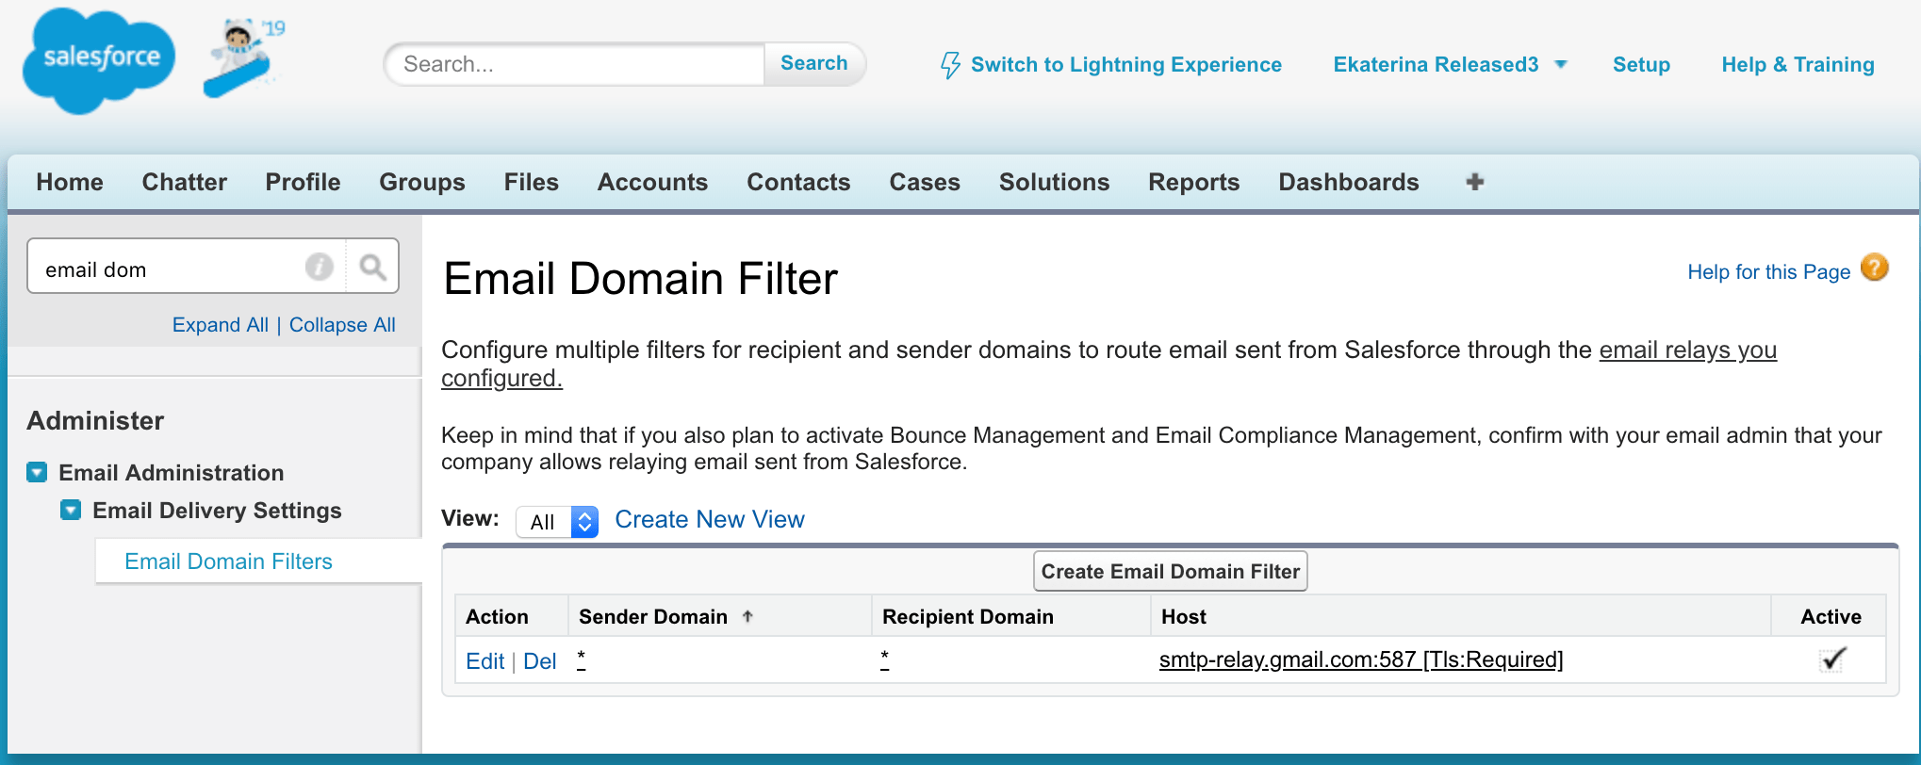Click the Salesforce cloud logo
Viewport: 1921px width, 765px height.
click(x=99, y=60)
